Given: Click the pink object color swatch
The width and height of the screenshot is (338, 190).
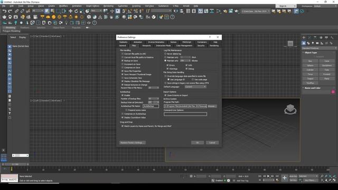Looking at the screenshot, I should point(333,92).
